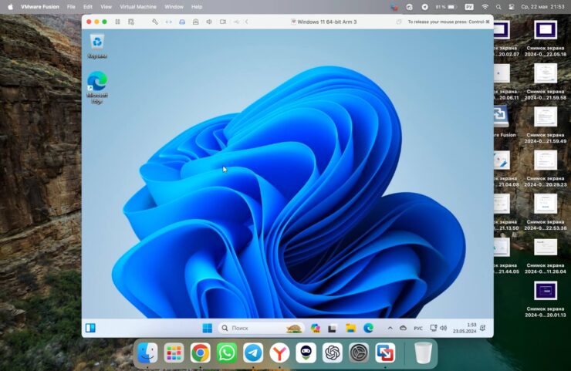The height and width of the screenshot is (371, 571).
Task: Open VM settings via the wrench icon
Action: pyautogui.click(x=155, y=22)
